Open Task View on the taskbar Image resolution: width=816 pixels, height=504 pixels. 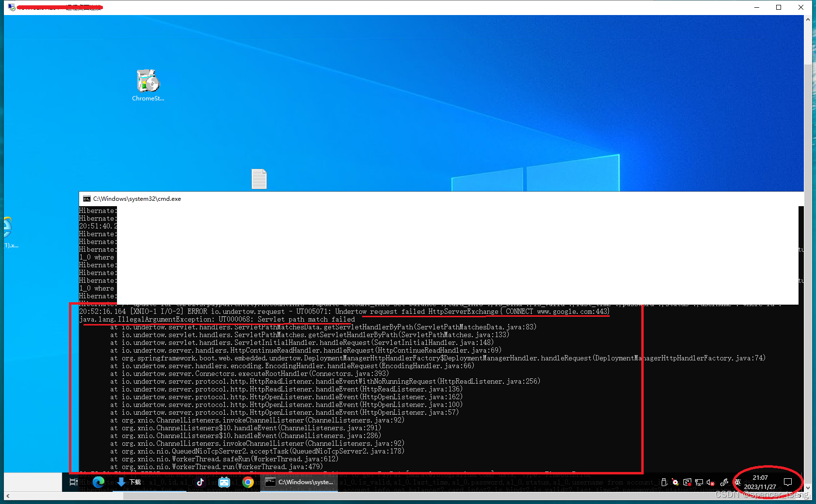tap(73, 482)
